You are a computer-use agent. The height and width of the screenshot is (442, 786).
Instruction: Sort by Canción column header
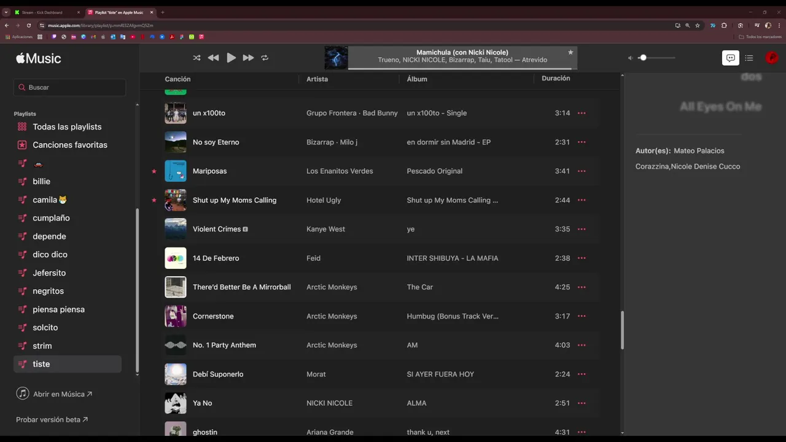[177, 79]
